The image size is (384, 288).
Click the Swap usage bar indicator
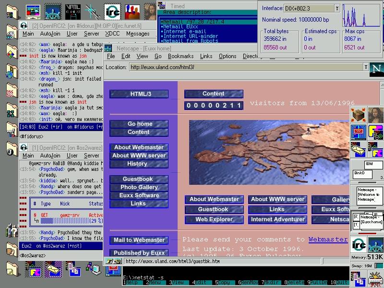[379, 266]
